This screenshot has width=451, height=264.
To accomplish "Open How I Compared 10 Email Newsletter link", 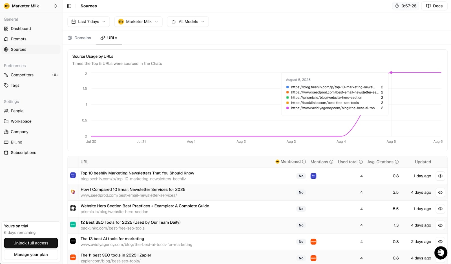I will coord(133,189).
